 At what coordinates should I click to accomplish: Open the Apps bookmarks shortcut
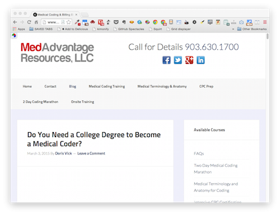pyautogui.click(x=18, y=29)
